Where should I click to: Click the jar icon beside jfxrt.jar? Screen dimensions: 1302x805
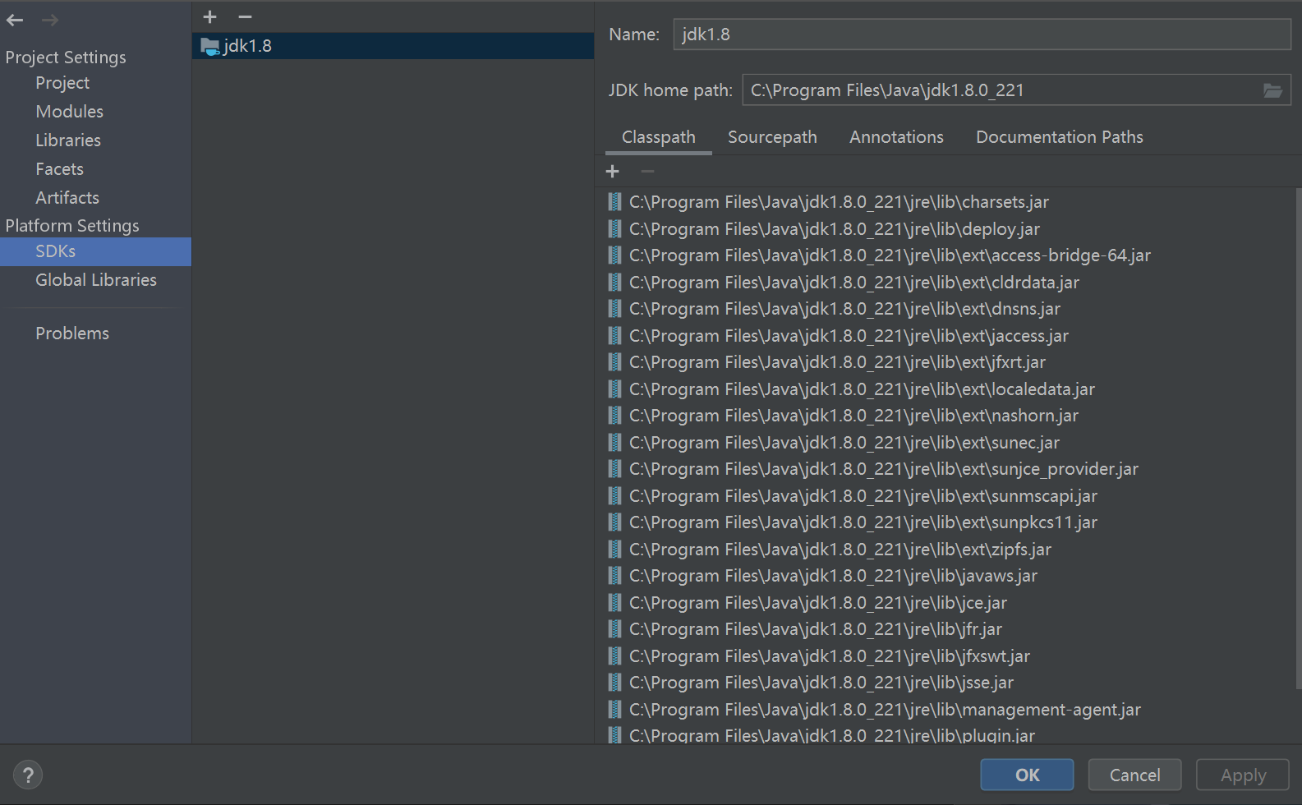point(614,362)
